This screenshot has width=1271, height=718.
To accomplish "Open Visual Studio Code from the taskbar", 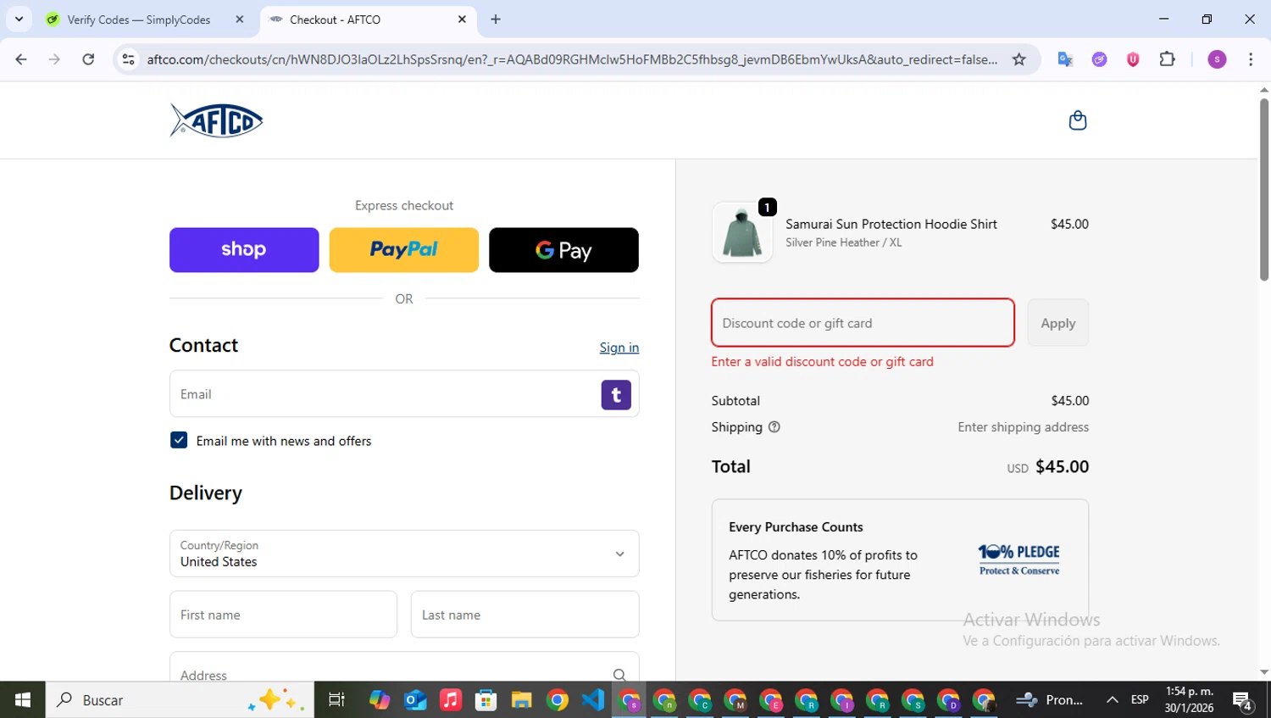I will coord(593,699).
